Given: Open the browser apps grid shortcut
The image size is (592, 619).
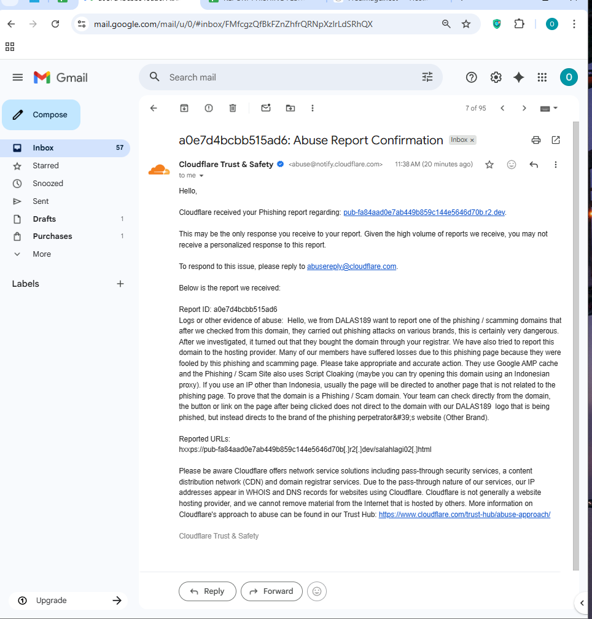Looking at the screenshot, I should point(10,47).
